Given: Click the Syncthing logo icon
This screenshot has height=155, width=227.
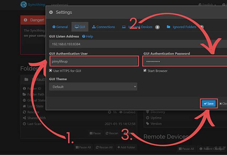Looking at the screenshot, I should point(24,4).
